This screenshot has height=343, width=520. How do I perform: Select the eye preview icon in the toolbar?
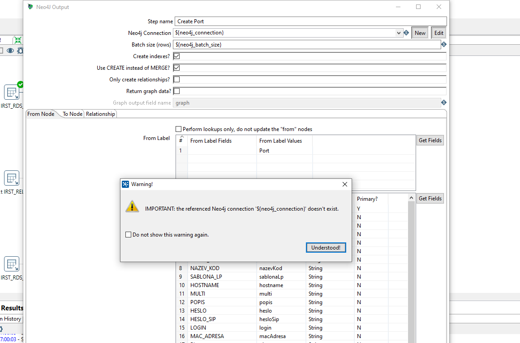pos(9,51)
